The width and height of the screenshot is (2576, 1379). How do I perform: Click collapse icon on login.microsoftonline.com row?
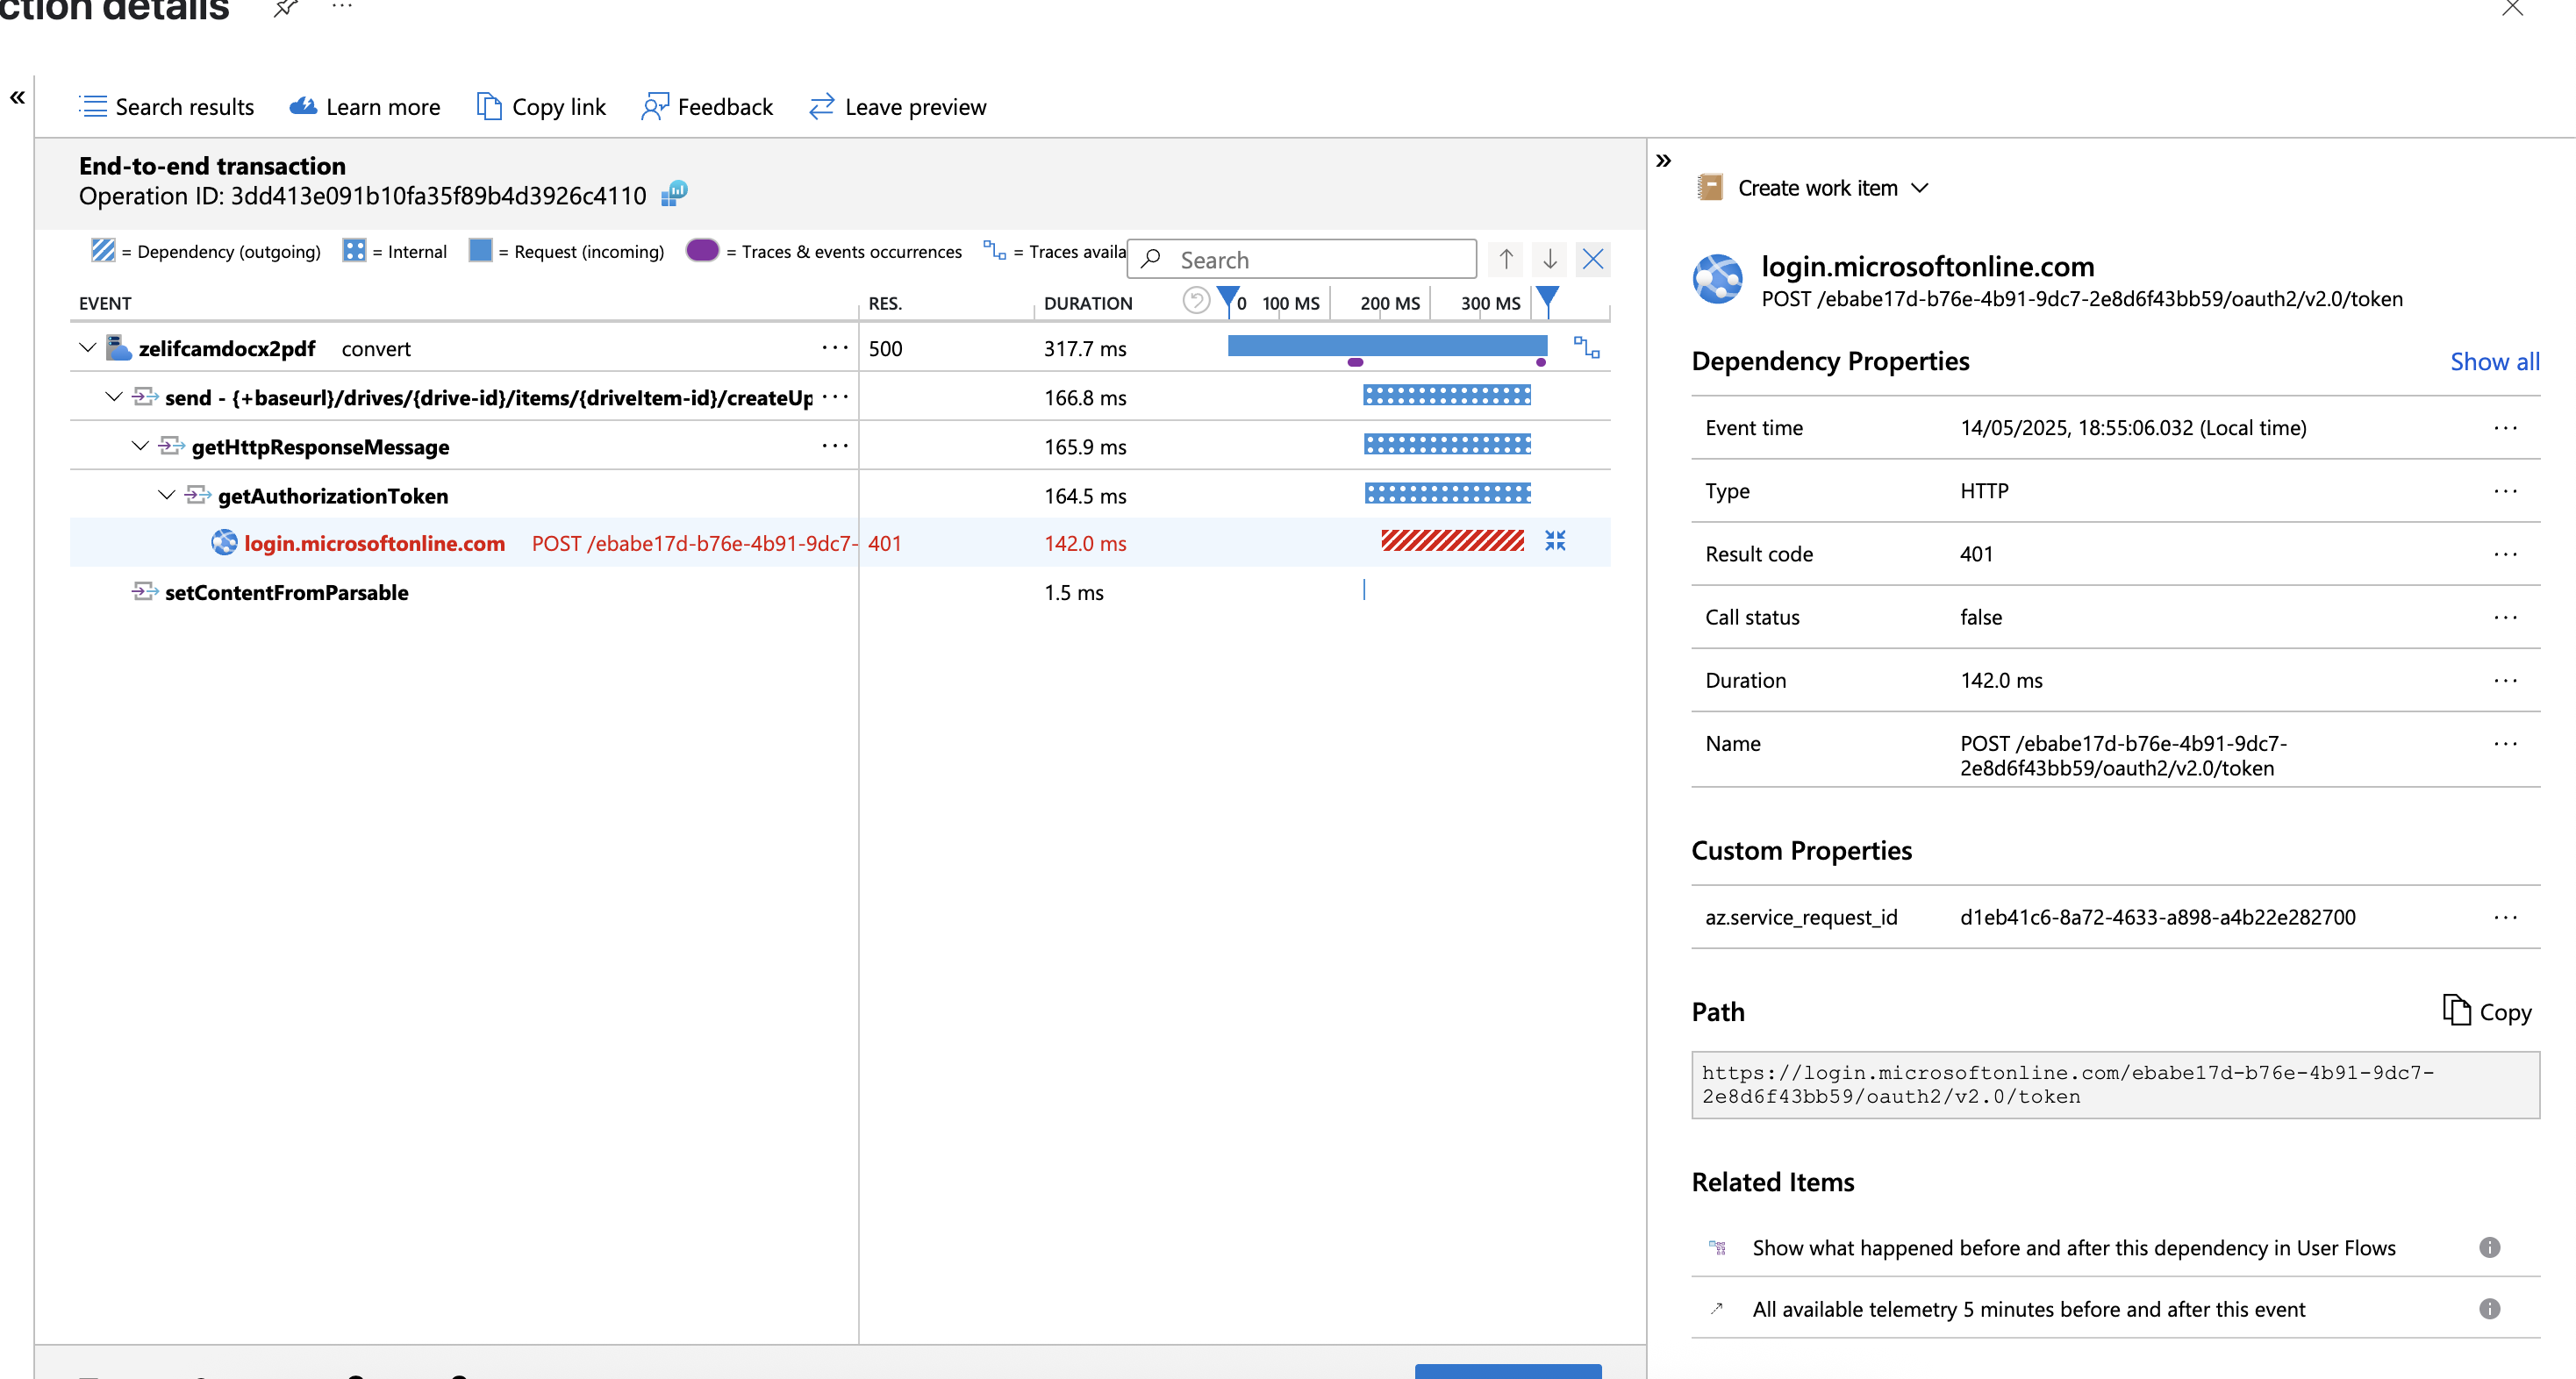click(x=1555, y=541)
